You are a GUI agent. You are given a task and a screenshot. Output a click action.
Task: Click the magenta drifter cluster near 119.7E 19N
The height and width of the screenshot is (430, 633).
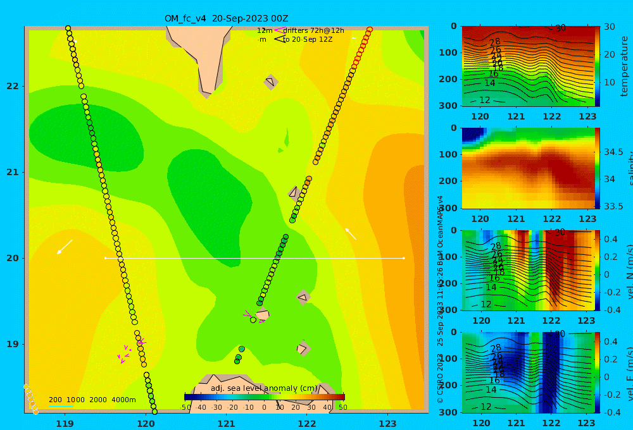click(124, 354)
